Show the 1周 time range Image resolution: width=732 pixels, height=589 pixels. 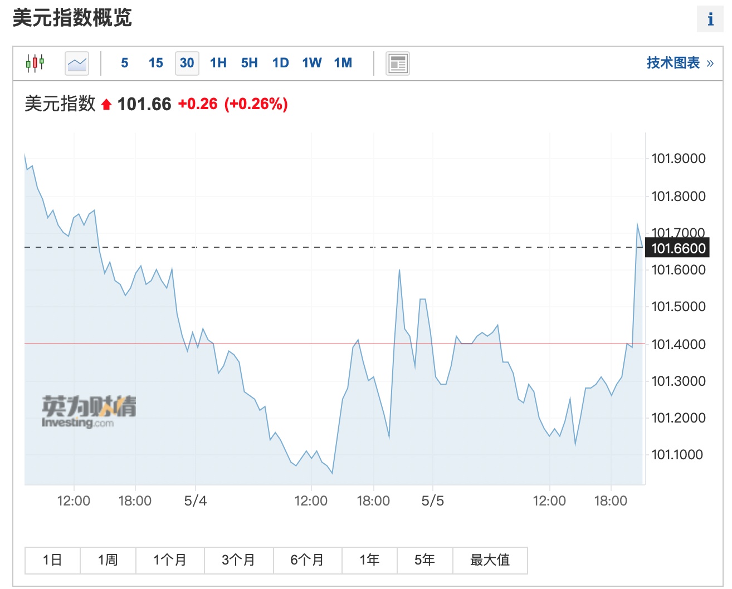pyautogui.click(x=108, y=560)
